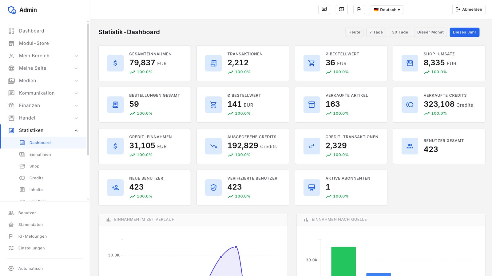Viewport: 492px width, 276px height.
Task: Click the people icon on Benutzer Gesamt card
Action: point(410,146)
